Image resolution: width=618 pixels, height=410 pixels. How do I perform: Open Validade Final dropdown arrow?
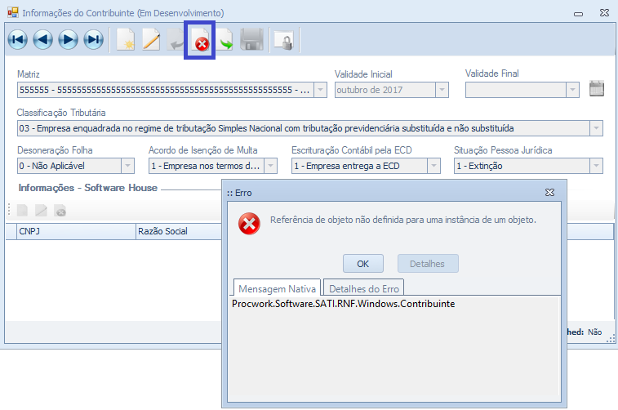(572, 90)
